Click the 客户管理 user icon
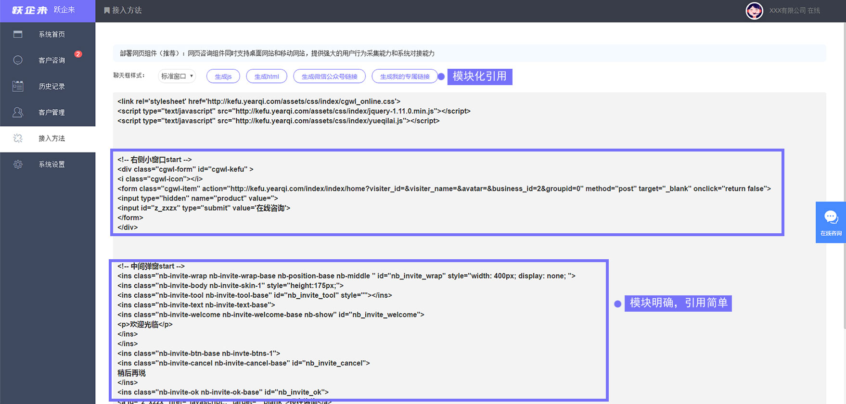This screenshot has width=846, height=404. point(18,112)
